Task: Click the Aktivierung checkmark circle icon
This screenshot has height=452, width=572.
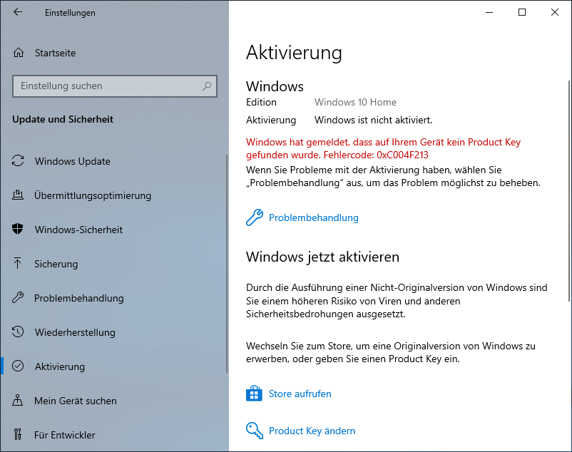Action: [18, 366]
